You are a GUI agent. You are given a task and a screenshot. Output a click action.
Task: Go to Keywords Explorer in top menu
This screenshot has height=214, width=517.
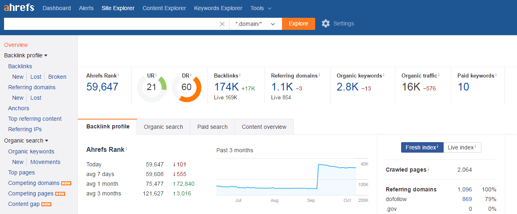218,8
